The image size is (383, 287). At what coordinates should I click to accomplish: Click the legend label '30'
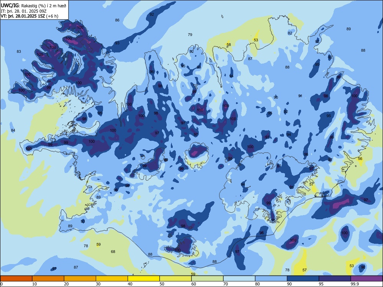pyautogui.click(x=98, y=284)
